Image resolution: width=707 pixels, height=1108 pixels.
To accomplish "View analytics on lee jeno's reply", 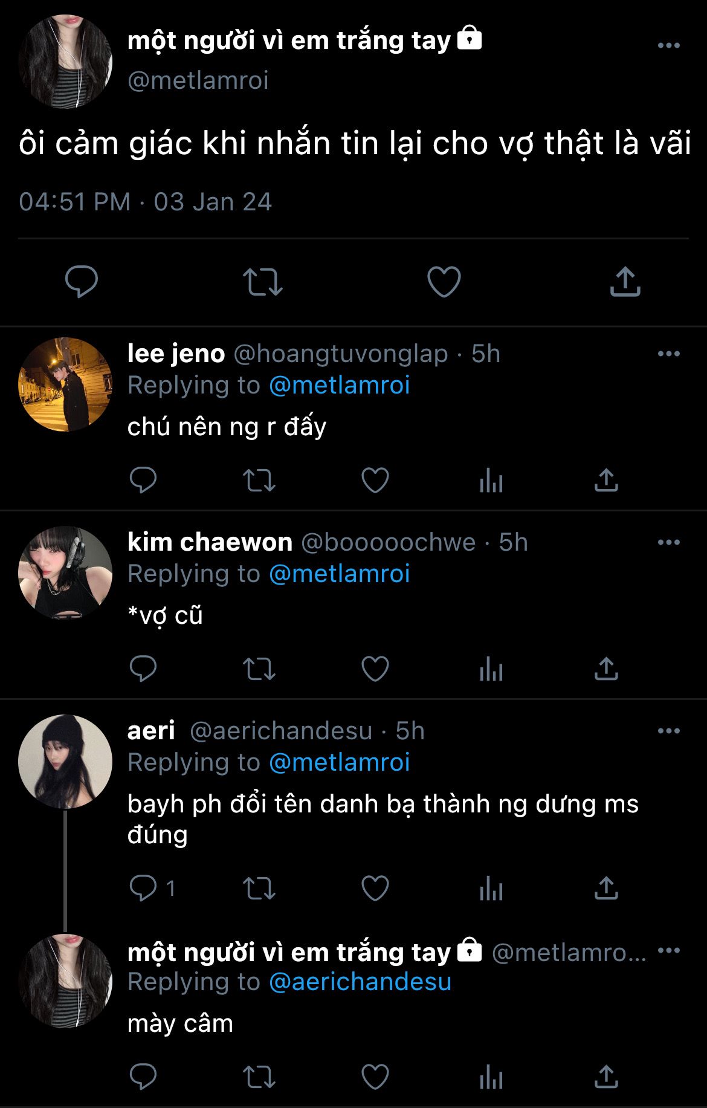I will tap(491, 481).
